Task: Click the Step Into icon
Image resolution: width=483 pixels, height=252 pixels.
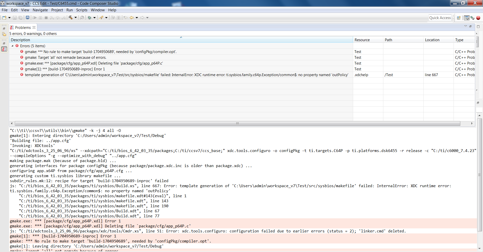Action: coord(52,18)
